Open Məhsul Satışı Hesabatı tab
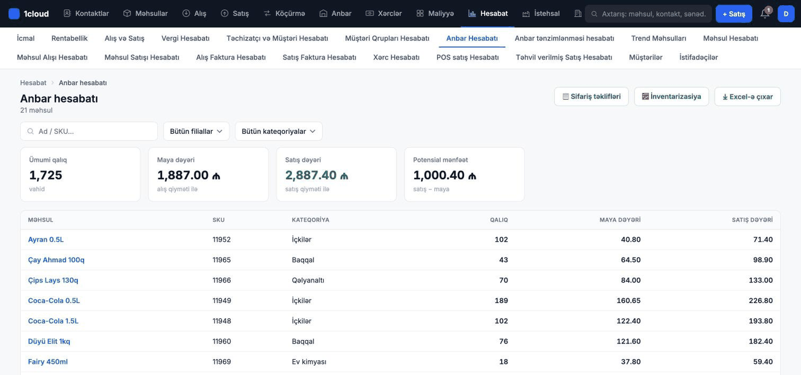 pos(141,57)
